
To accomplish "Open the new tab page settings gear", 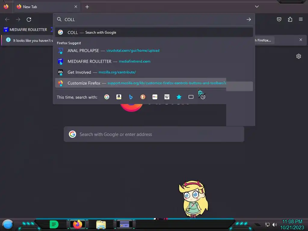I will click(x=299, y=56).
